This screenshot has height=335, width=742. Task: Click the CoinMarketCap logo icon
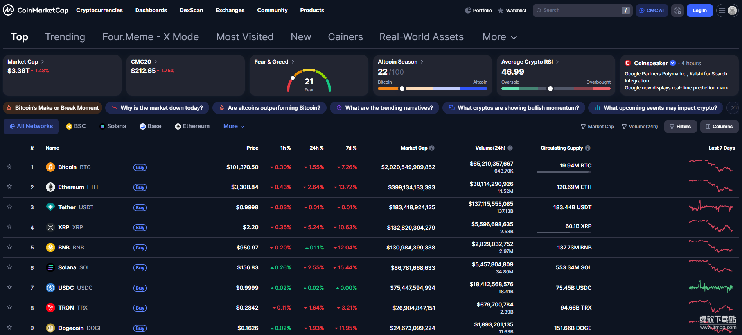8,10
